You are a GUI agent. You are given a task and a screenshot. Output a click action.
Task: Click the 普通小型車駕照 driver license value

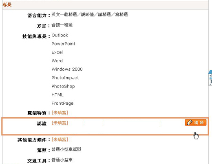coord(66,149)
